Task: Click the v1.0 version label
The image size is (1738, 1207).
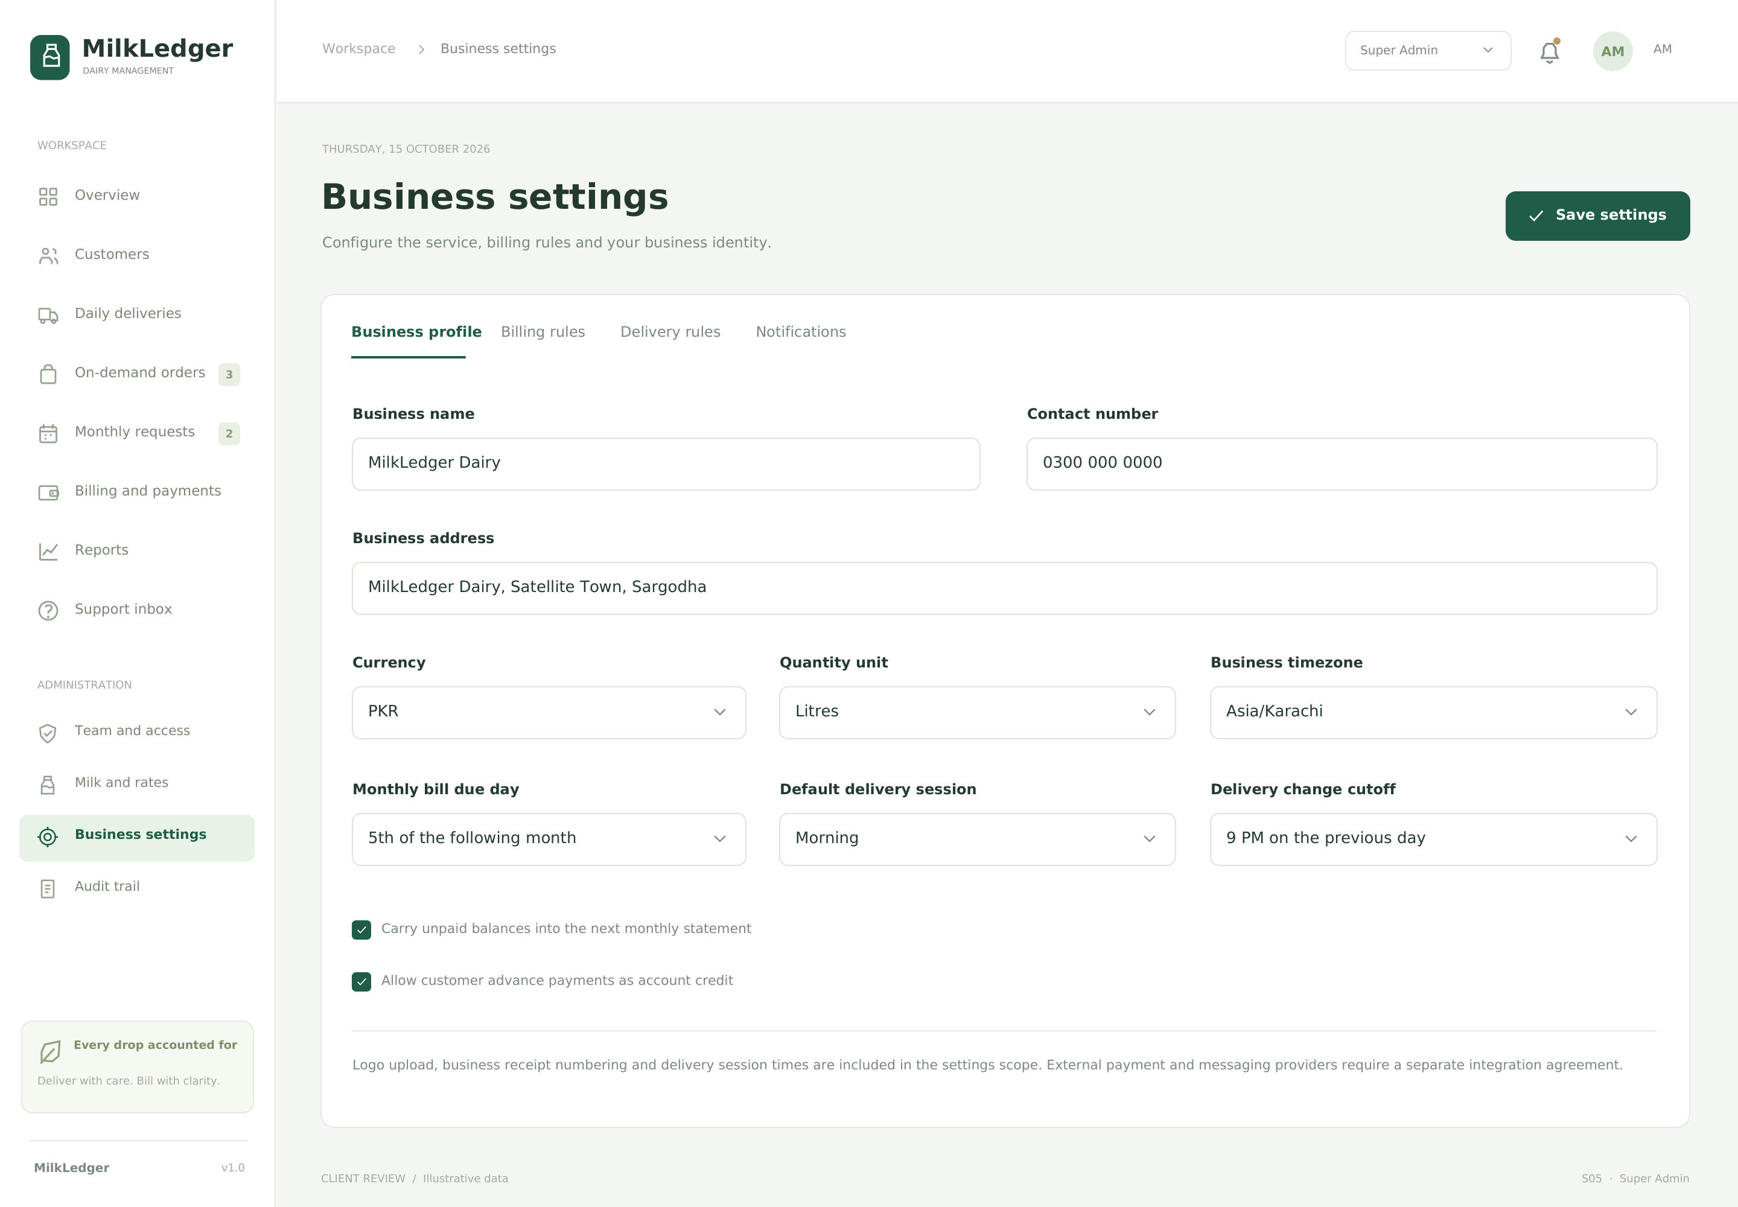Action: [233, 1168]
